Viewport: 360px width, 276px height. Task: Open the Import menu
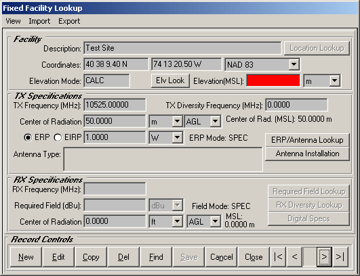(x=39, y=21)
